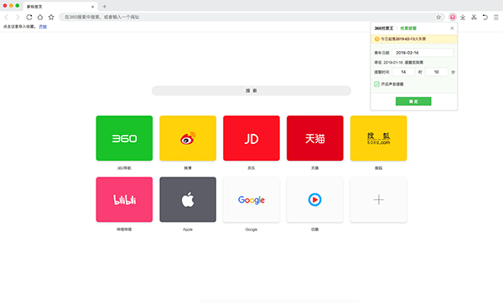Viewport: 503px width, 303px height.
Task: Click the orange warning icon in notice
Action: pos(377,39)
